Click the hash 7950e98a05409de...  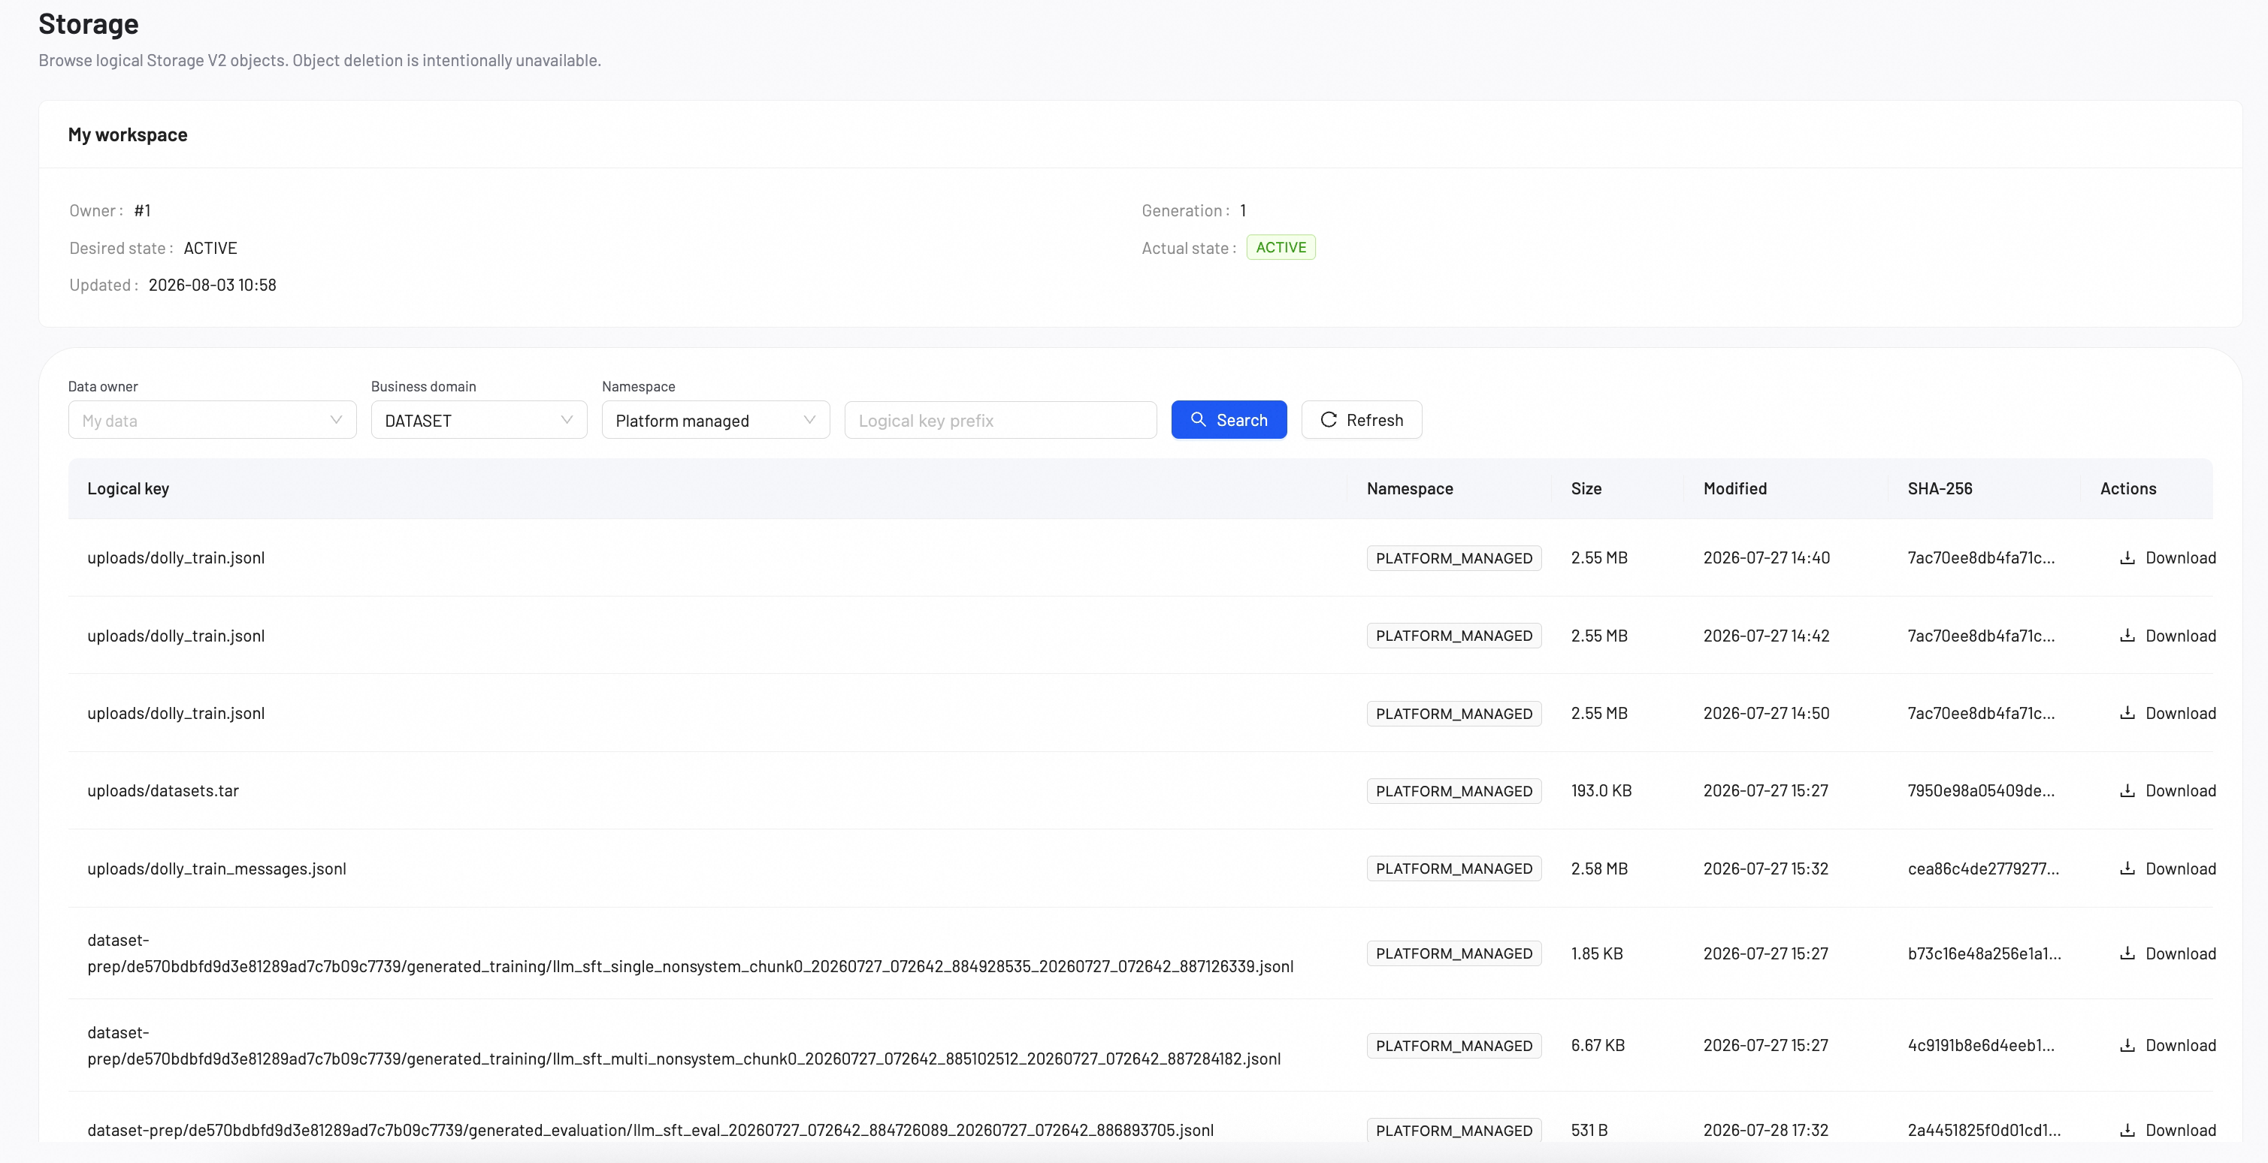pyautogui.click(x=1981, y=790)
